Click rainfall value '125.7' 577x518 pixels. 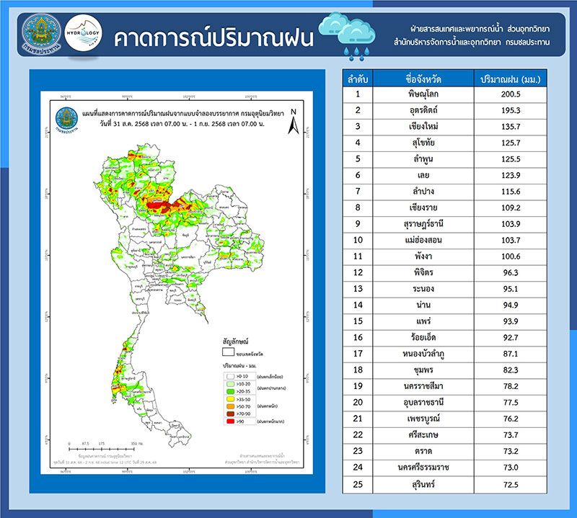(x=511, y=143)
